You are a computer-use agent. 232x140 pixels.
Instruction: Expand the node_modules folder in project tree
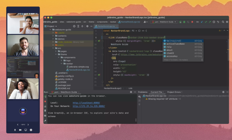53,42
